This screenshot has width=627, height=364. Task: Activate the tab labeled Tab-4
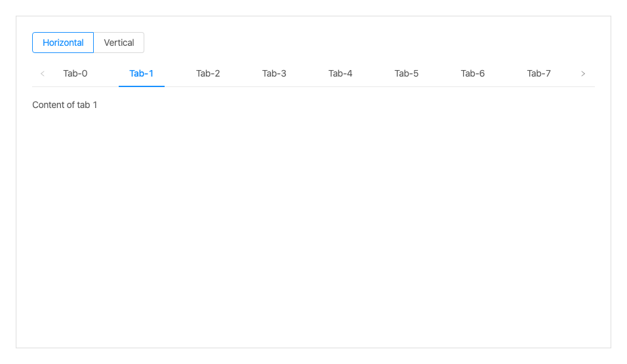coord(340,73)
